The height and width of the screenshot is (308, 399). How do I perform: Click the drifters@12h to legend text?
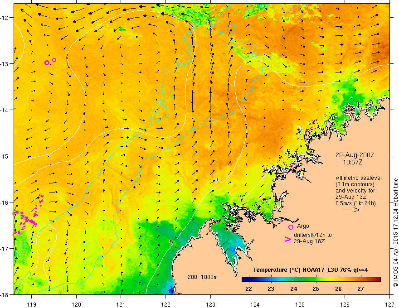(313, 235)
